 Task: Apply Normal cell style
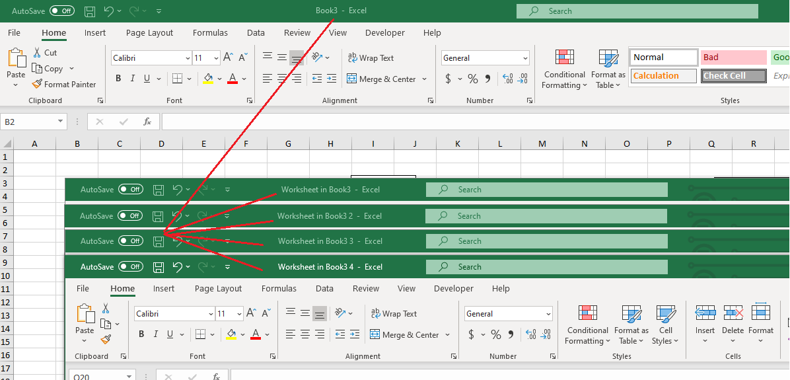pos(664,57)
